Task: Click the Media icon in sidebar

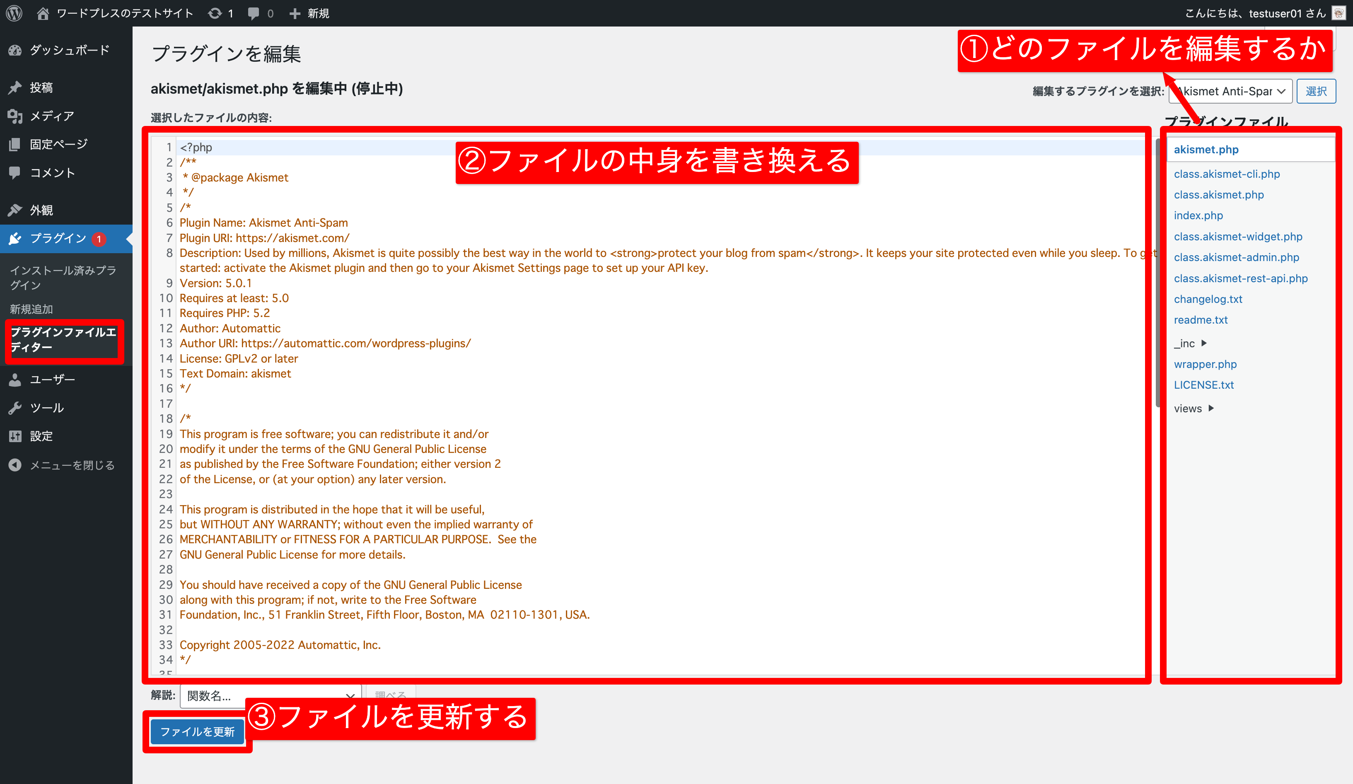Action: click(15, 116)
